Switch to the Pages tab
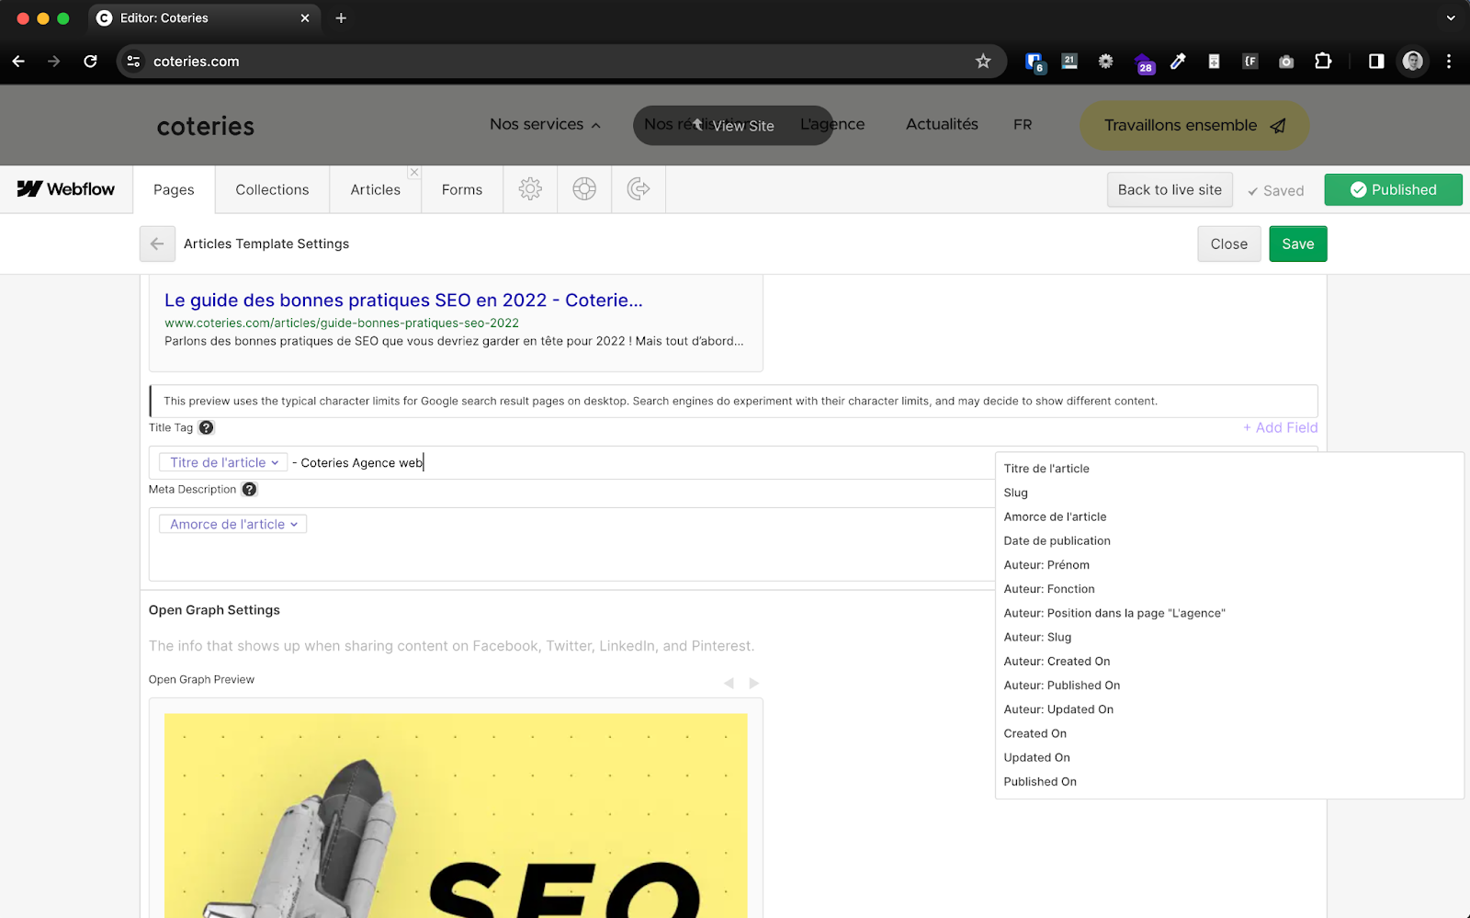Screen dimensions: 1470x918 tap(174, 189)
